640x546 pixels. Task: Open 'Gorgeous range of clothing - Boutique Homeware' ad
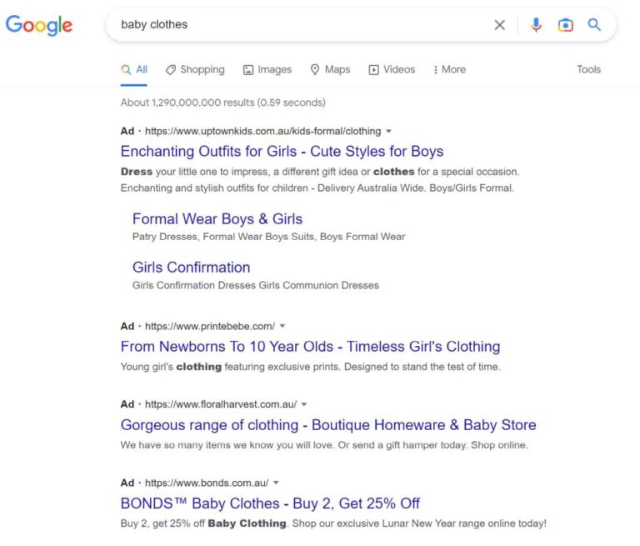click(x=328, y=425)
